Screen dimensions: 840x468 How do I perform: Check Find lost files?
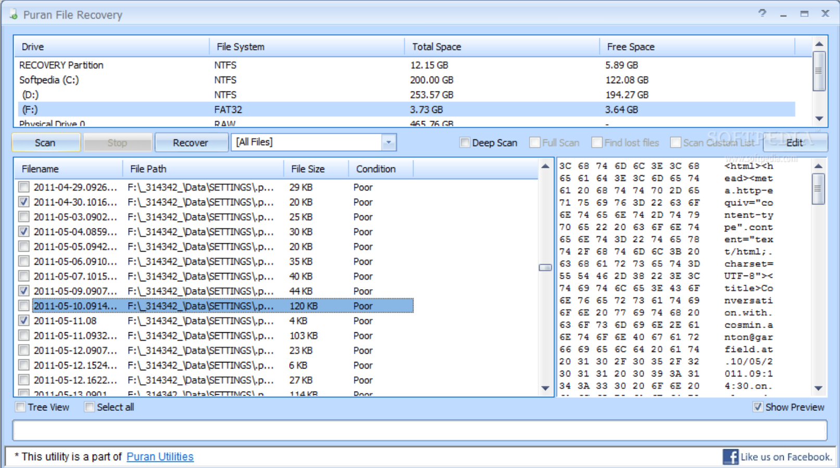pos(596,142)
